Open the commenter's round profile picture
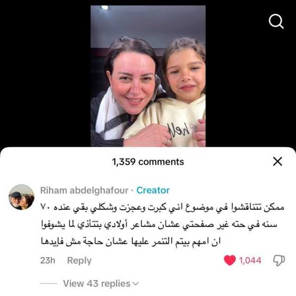Viewport: 296px width, 296px height. click(22, 197)
